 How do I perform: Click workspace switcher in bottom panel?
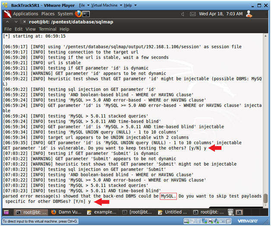click(239, 212)
